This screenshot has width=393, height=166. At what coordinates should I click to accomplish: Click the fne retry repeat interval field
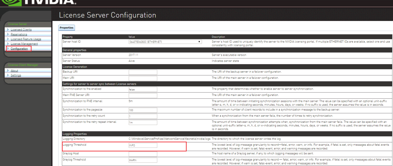143,123
